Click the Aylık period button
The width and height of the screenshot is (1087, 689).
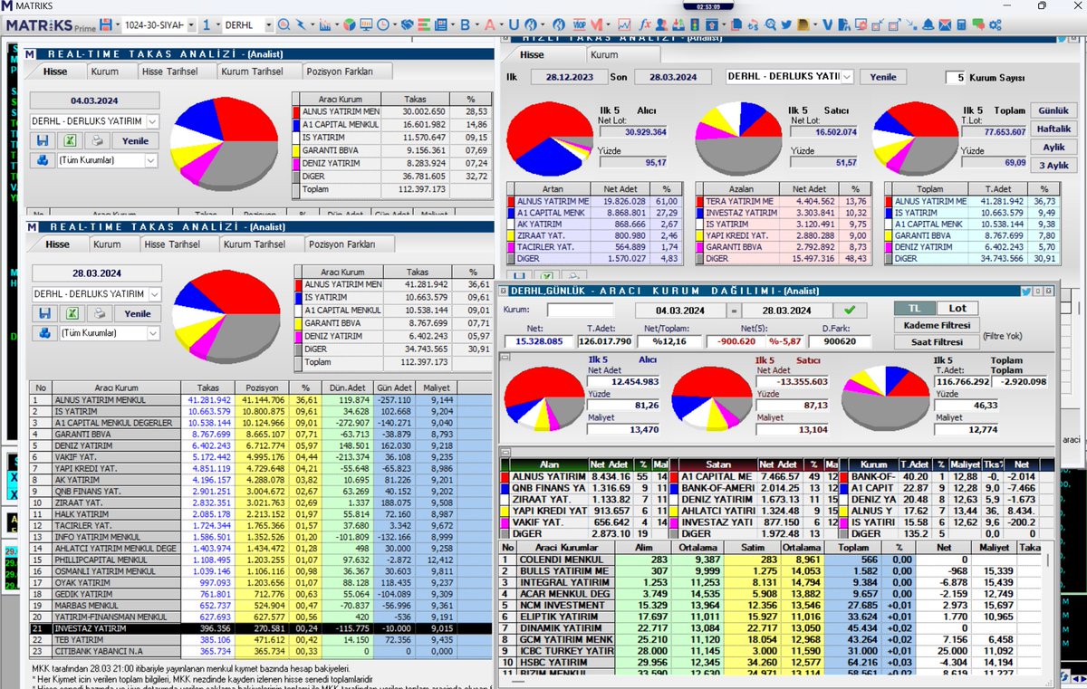[1053, 147]
